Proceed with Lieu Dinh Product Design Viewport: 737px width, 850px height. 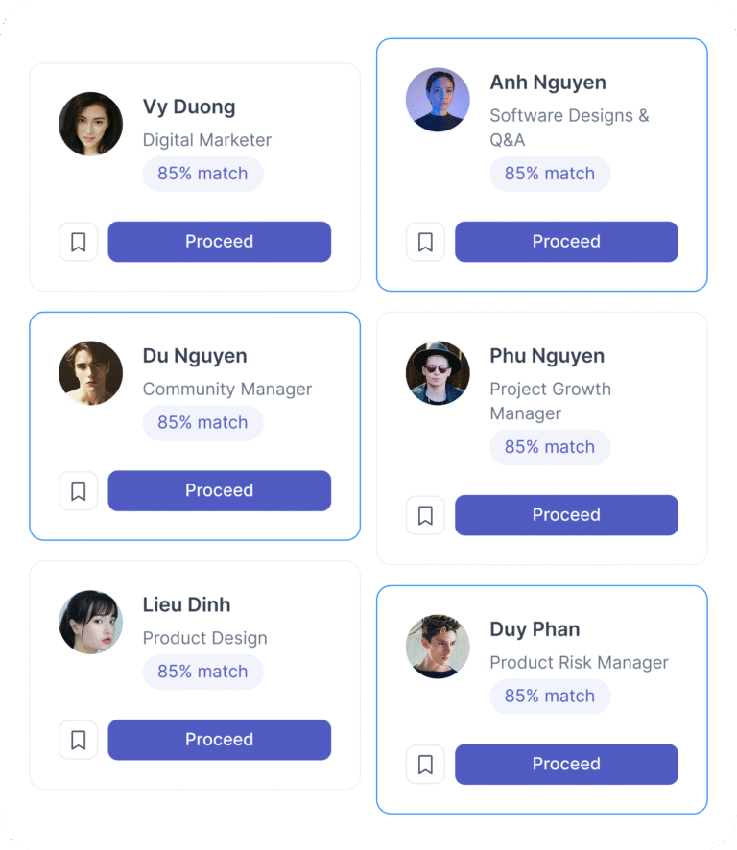(220, 740)
